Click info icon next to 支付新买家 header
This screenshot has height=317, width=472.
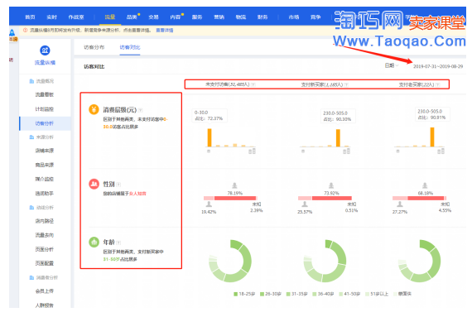[346, 84]
